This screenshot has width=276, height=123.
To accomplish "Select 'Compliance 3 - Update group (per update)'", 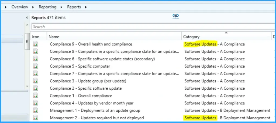I will [88, 81].
